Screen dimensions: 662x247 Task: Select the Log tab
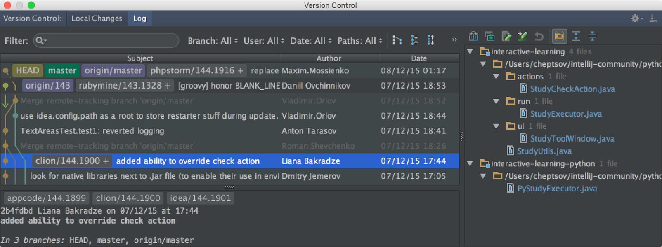tap(139, 18)
